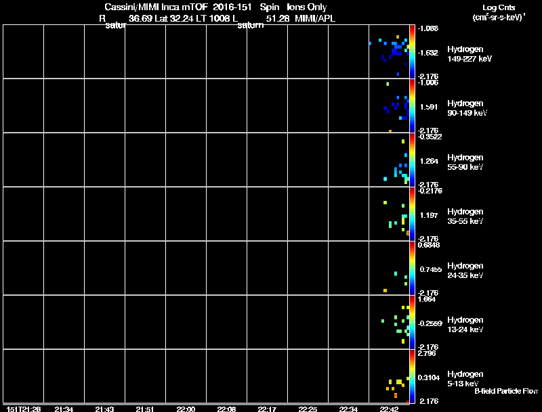Select the 'Hydrogen 149-227 keV' panel label
Image resolution: width=542 pixels, height=412 pixels.
470,54
